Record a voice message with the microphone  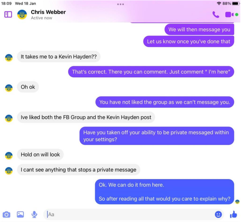pyautogui.click(x=34, y=214)
